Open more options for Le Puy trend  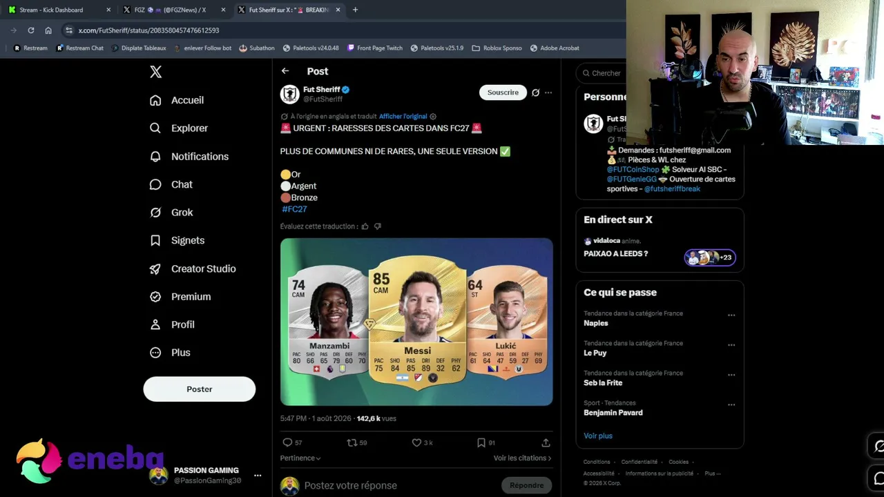731,345
